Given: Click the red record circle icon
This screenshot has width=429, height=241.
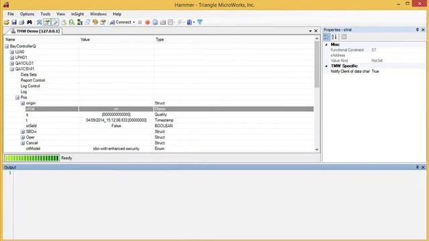Looking at the screenshot, I should (147, 22).
